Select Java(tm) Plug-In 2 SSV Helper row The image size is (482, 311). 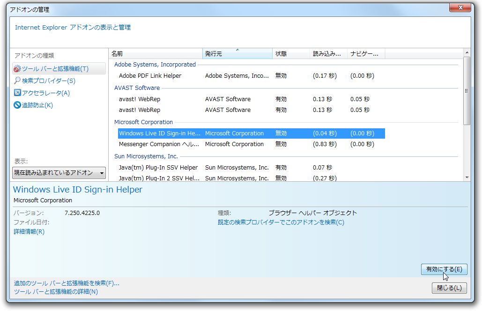252,178
